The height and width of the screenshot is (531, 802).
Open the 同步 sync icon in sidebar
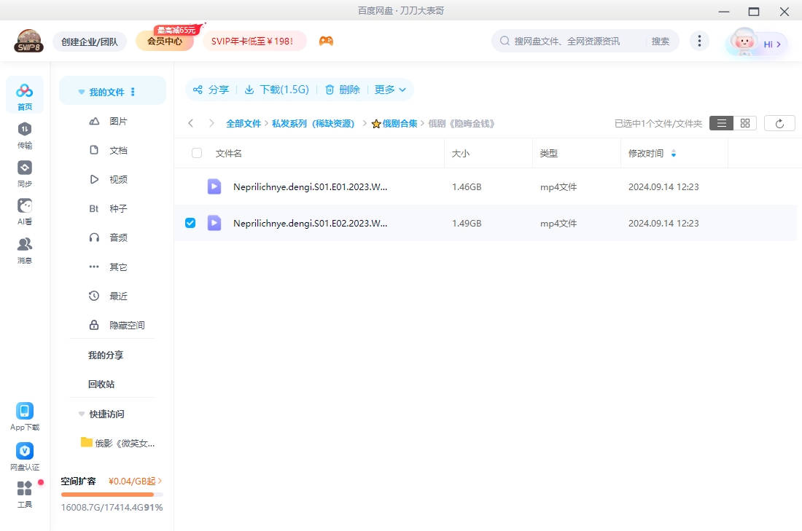25,168
